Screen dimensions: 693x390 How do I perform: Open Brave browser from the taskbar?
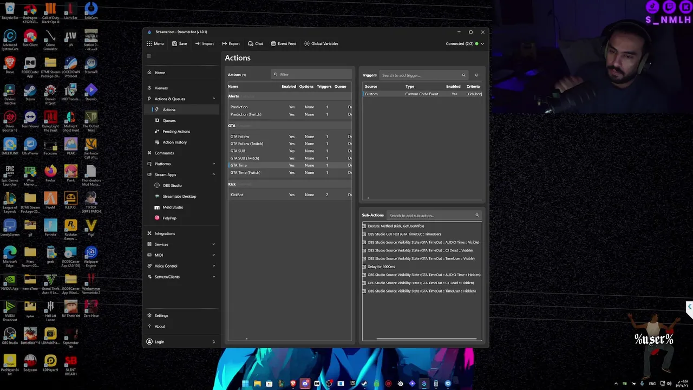[293, 383]
